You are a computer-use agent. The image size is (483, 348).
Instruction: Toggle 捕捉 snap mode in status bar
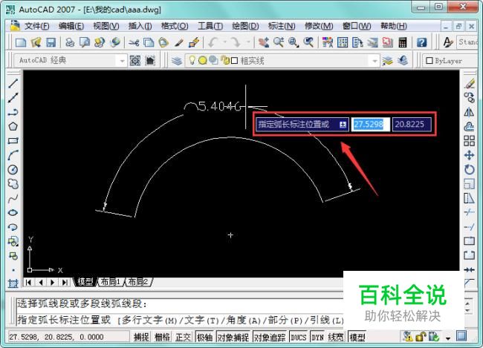point(141,337)
